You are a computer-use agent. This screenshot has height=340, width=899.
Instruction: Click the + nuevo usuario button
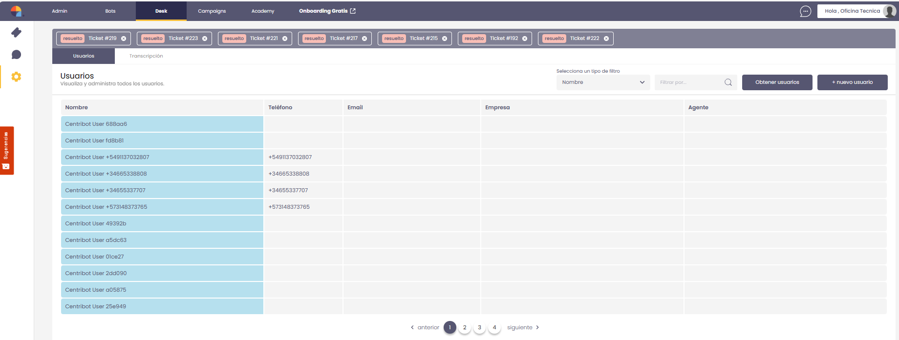[x=852, y=82]
